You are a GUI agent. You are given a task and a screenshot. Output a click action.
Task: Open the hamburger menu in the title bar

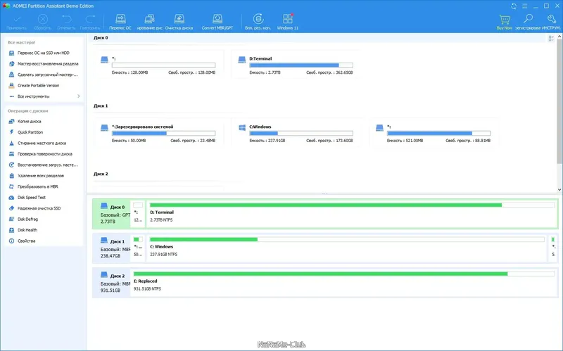(x=524, y=6)
